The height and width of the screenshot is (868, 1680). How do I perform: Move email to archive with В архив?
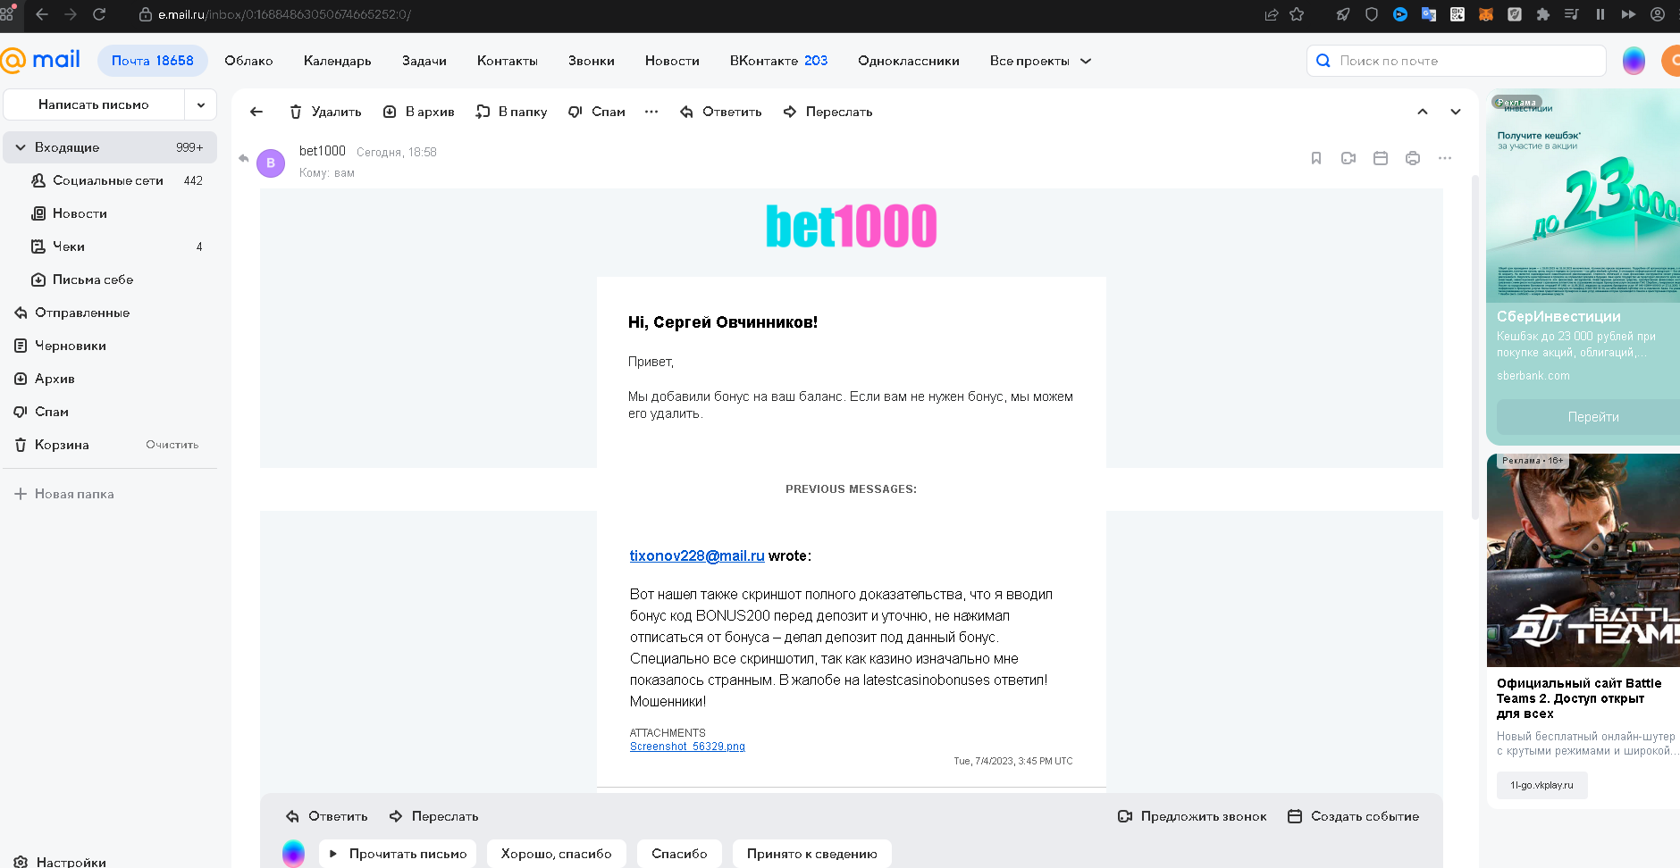point(418,112)
